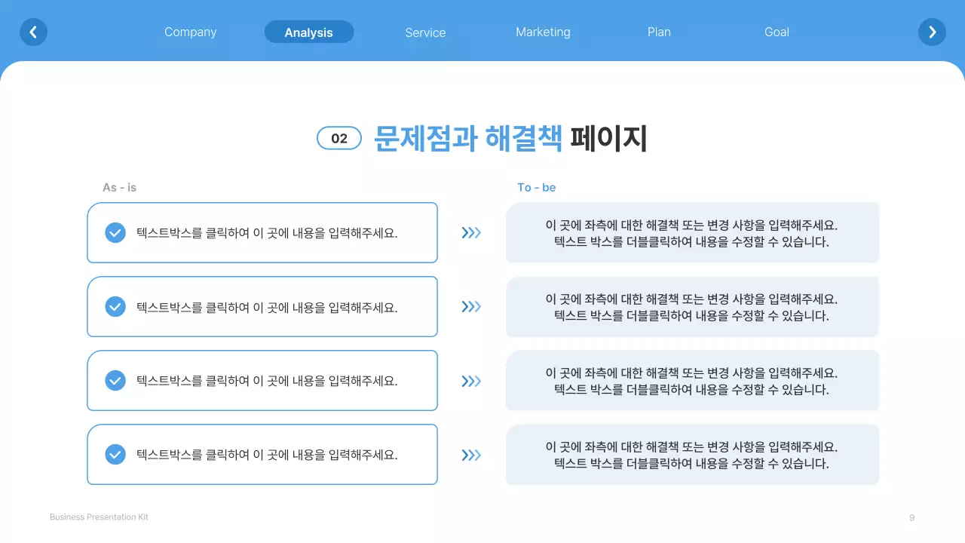The image size is (965, 543).
Task: Switch to the Marketing tab
Action: (543, 32)
